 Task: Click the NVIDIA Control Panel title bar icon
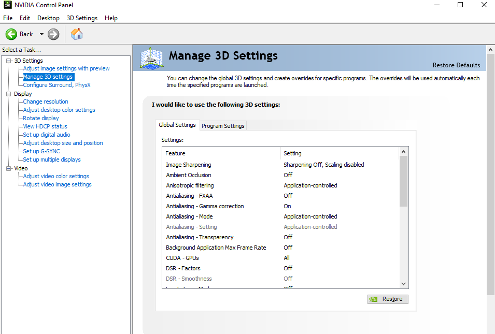pyautogui.click(x=7, y=5)
